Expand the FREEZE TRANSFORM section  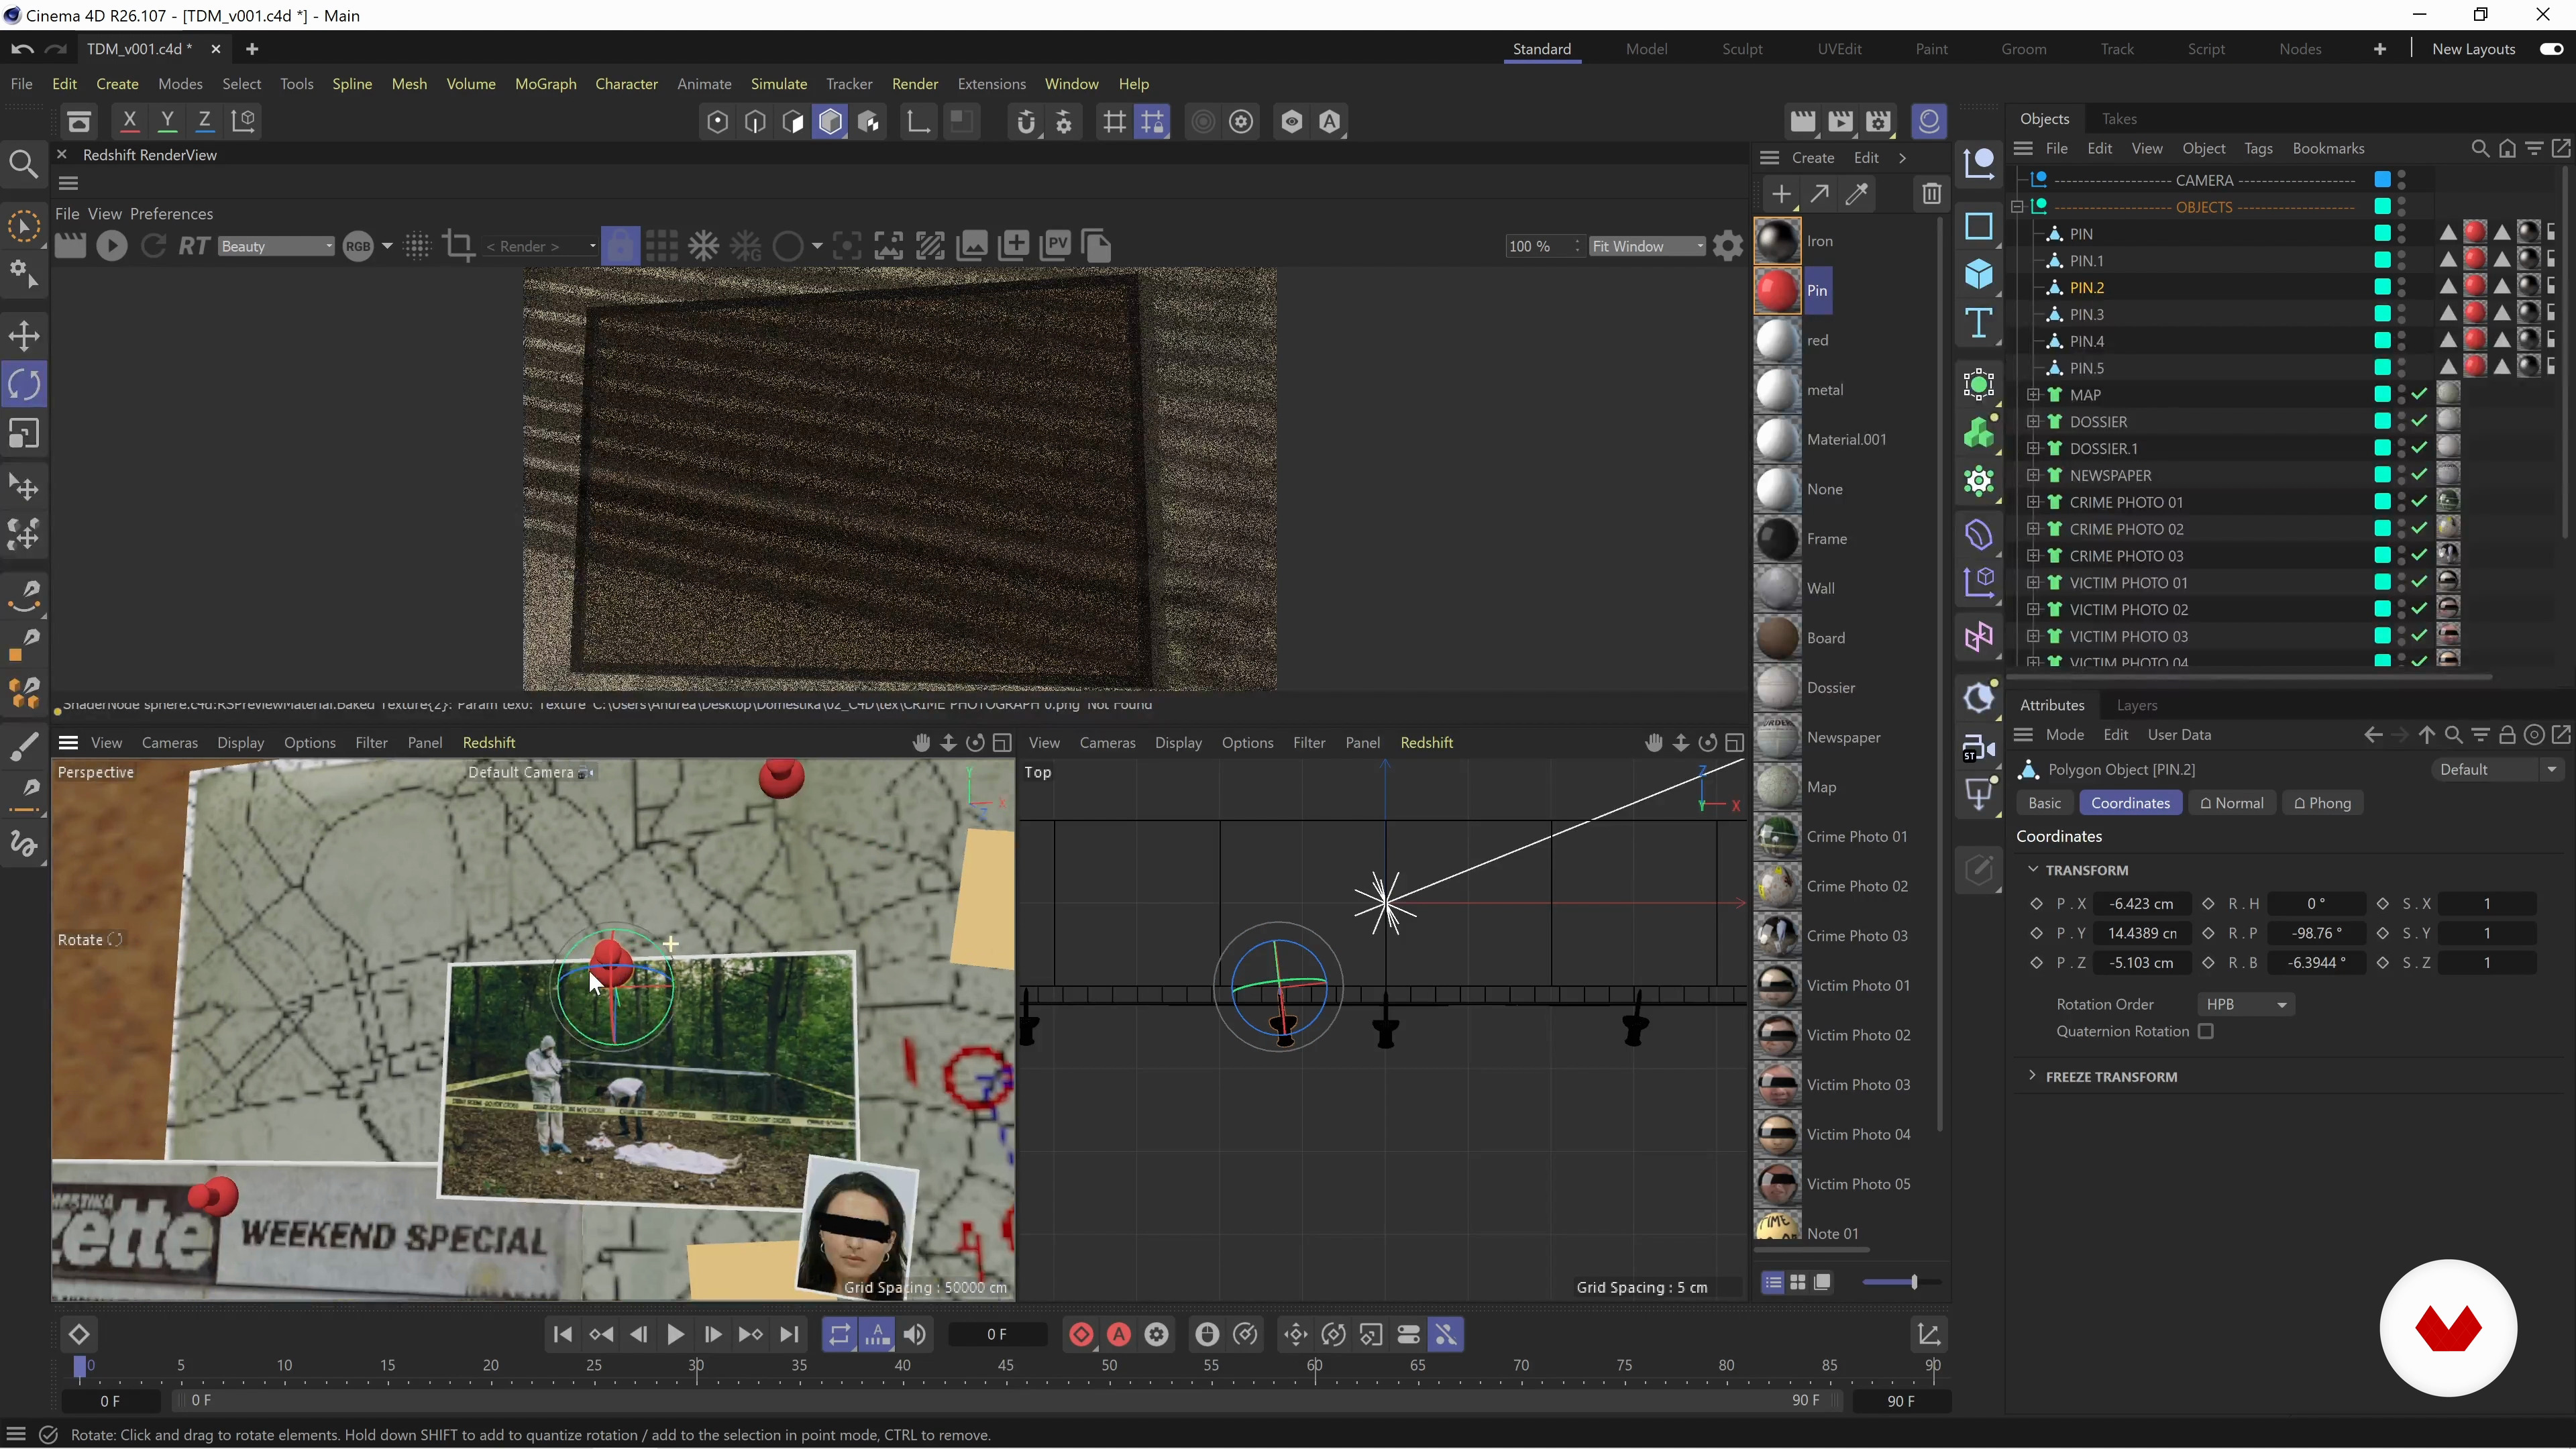click(x=2032, y=1076)
